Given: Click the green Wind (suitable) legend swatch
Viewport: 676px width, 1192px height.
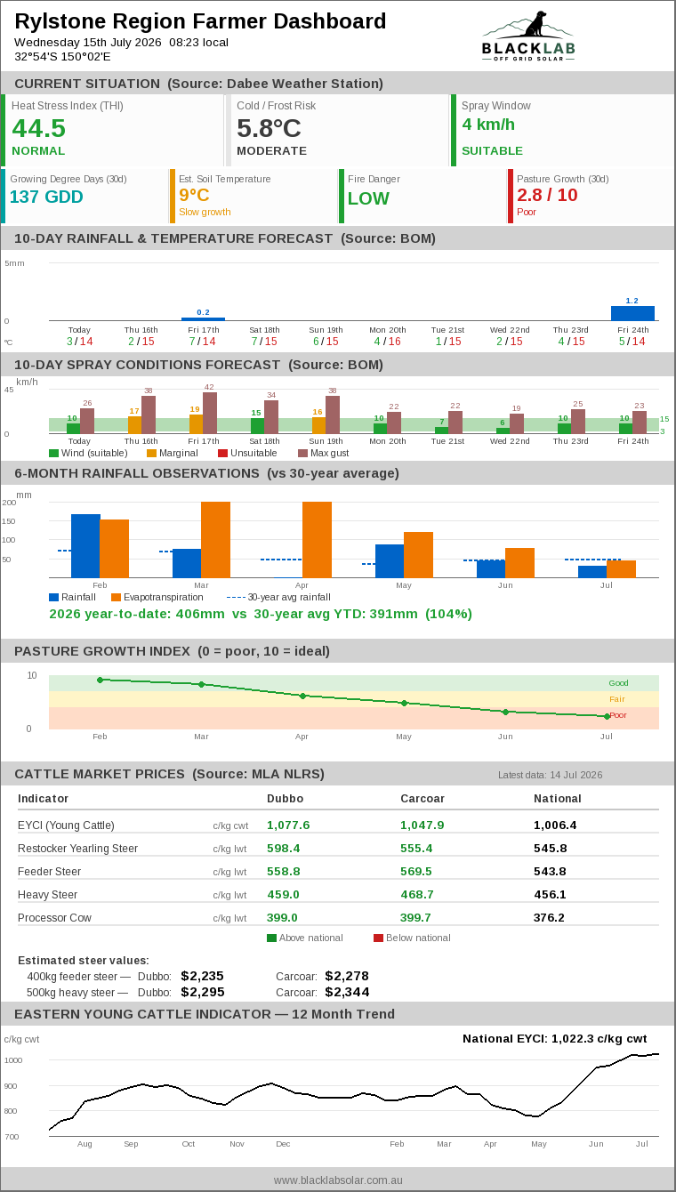Looking at the screenshot, I should point(53,453).
